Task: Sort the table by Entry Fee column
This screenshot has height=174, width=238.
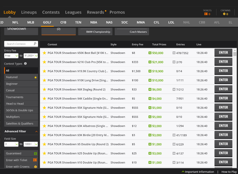Action: (x=137, y=44)
